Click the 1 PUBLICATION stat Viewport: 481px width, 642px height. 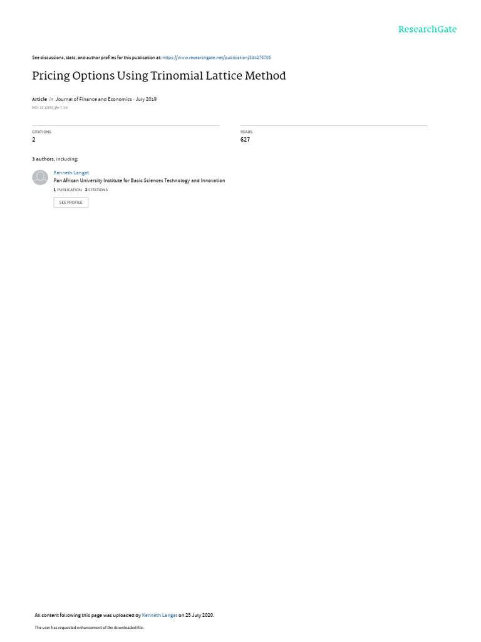[x=68, y=190]
